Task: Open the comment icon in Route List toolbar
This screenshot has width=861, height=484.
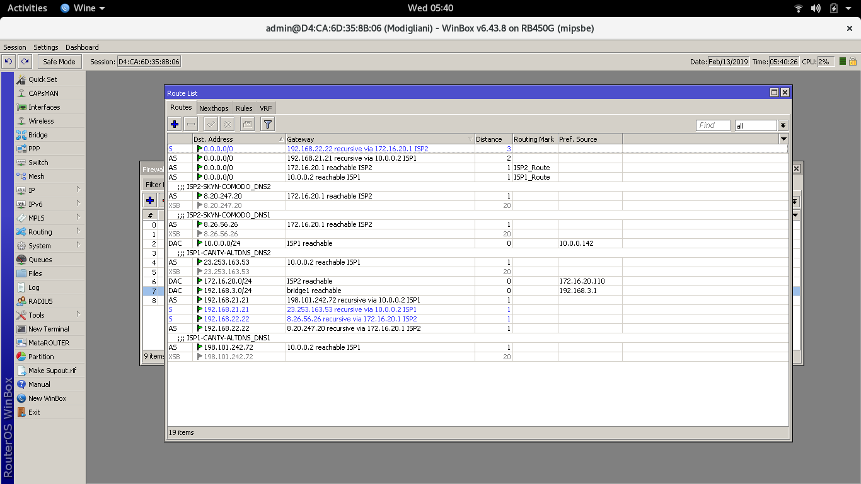Action: [x=246, y=124]
